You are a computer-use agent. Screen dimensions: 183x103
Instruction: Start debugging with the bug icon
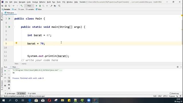(x=40, y=6)
